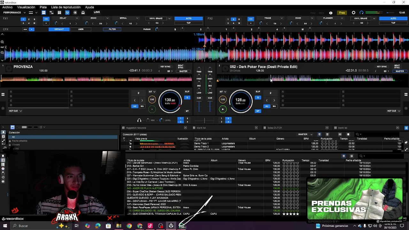Open the Windows Start menu
Viewport: 409px width, 230px height.
point(5,226)
